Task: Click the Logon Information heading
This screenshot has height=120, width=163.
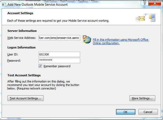Action: [21, 47]
